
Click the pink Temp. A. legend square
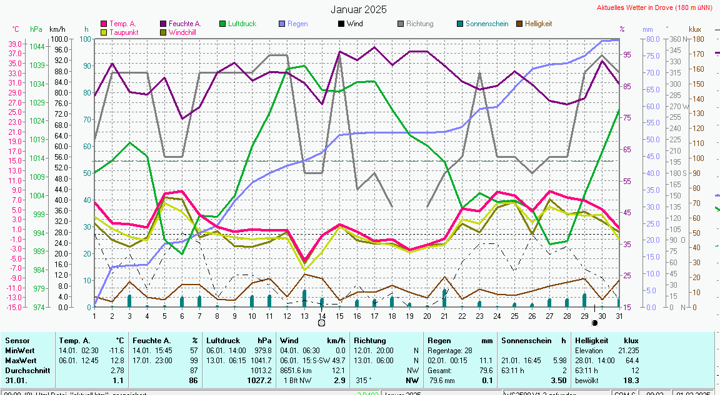104,24
